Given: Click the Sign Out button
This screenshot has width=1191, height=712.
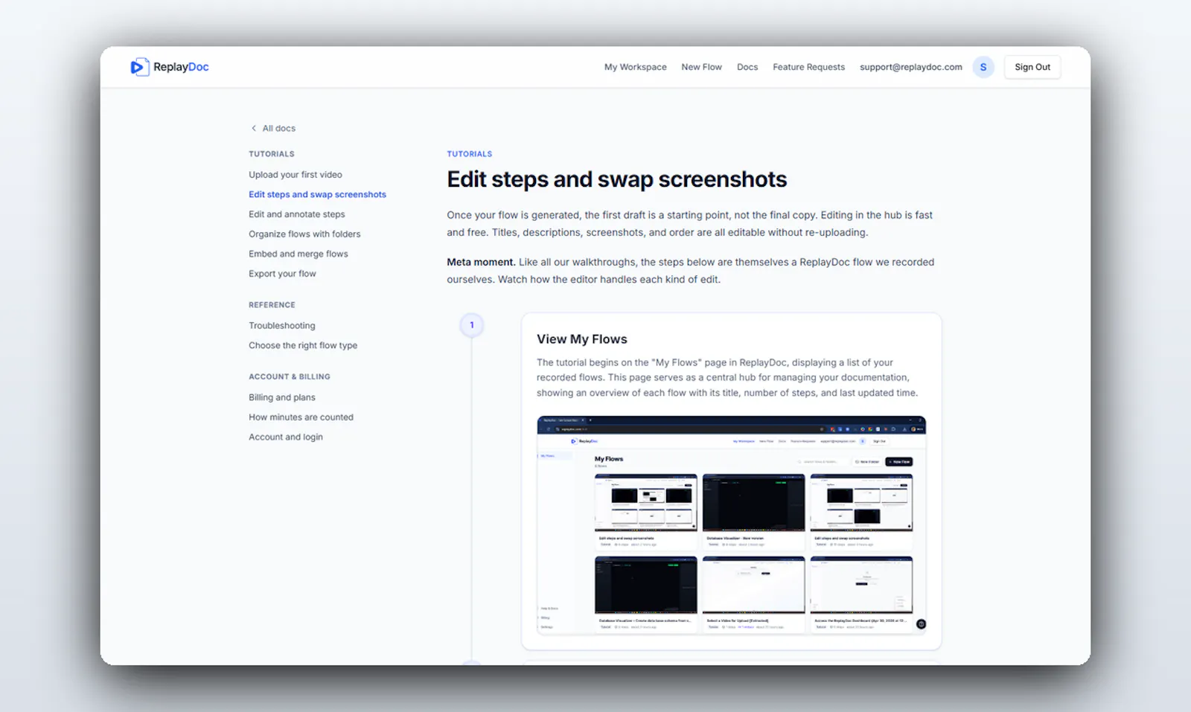Looking at the screenshot, I should pyautogui.click(x=1032, y=67).
